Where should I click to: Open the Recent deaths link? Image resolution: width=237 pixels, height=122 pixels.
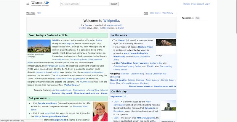118,80
